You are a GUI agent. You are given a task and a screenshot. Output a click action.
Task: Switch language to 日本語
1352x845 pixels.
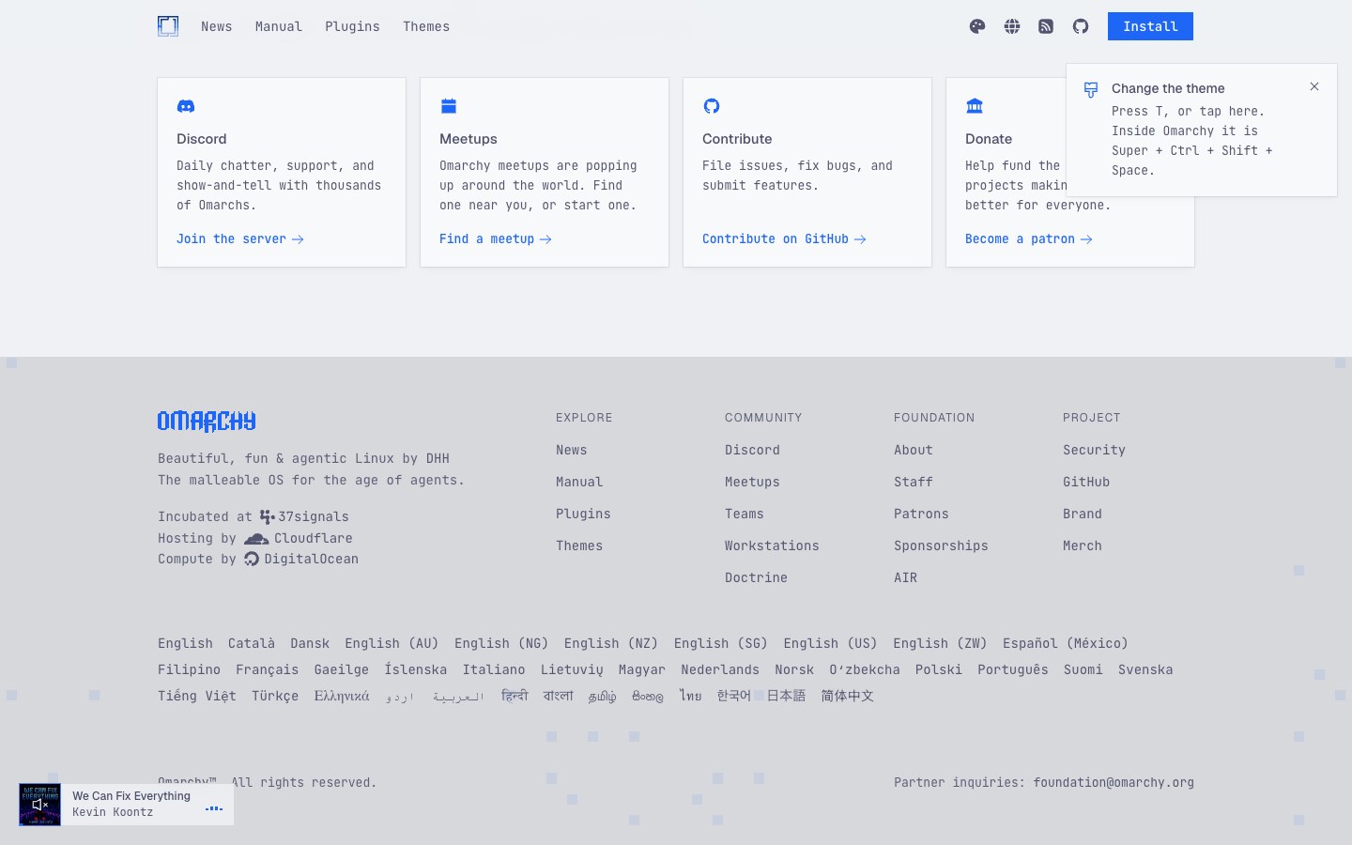787,696
